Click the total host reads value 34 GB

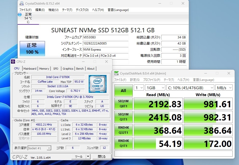[x=174, y=37]
